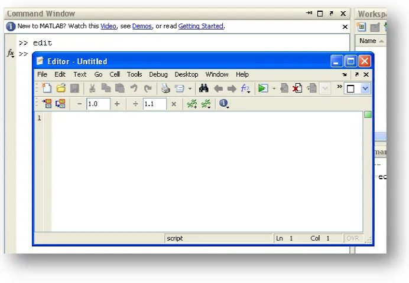Image resolution: width=409 pixels, height=283 pixels.
Task: Click the undock arrow in Editor menu bar
Action: click(x=356, y=75)
